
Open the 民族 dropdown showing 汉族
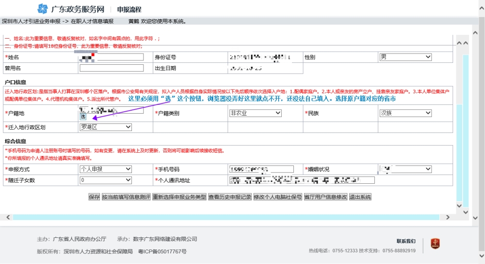[405, 113]
